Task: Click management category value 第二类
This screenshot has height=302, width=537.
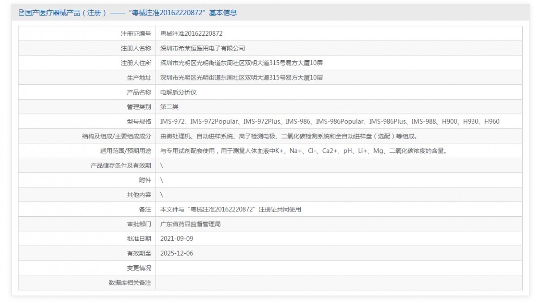Action: click(169, 107)
